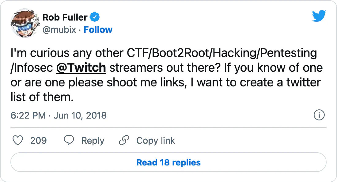Open the Twitter bird logo
Viewport: 337px width, 182px height.
(x=319, y=16)
